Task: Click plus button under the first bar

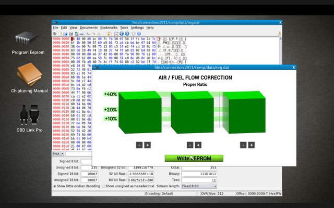Action: coord(148,145)
